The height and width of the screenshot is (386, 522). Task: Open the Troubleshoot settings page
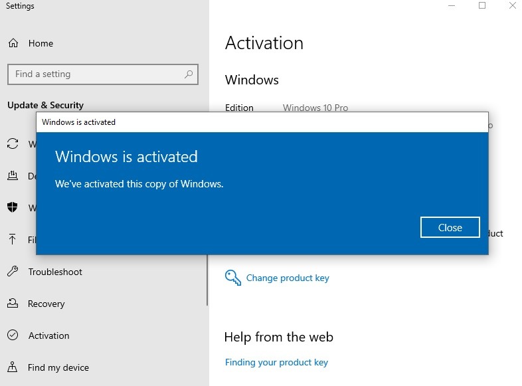tap(55, 272)
